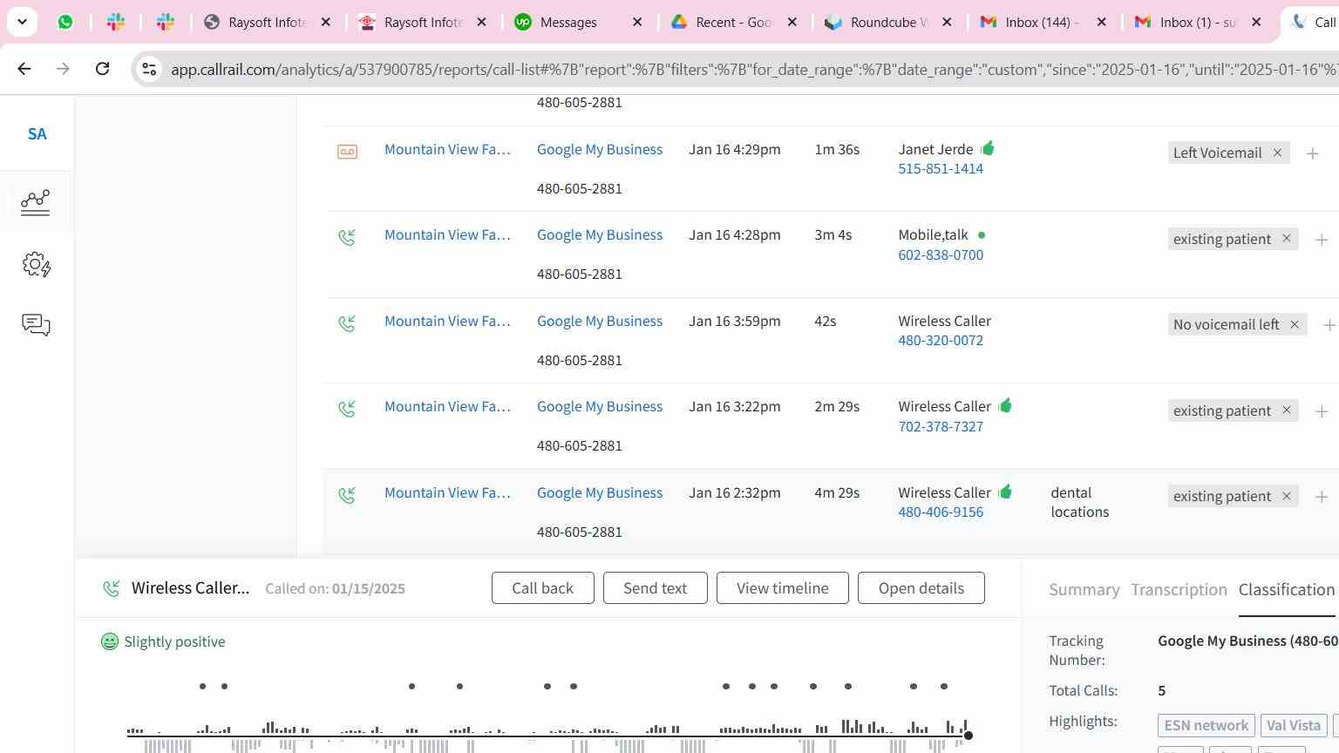Remove existing patient tag on 4:28pm call
1339x753 pixels.
point(1286,238)
